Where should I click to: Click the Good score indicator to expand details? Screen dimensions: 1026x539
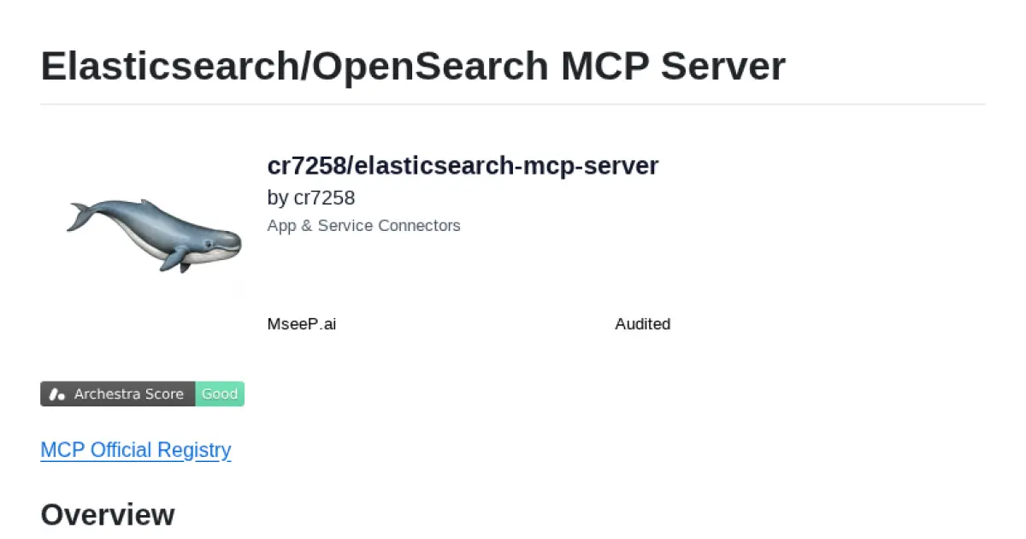click(220, 394)
